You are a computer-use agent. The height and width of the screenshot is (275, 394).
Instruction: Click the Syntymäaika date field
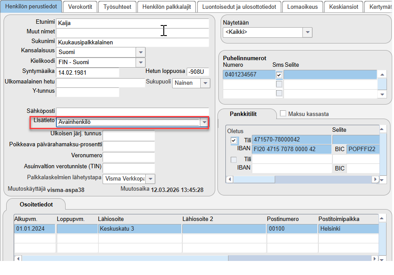88,72
